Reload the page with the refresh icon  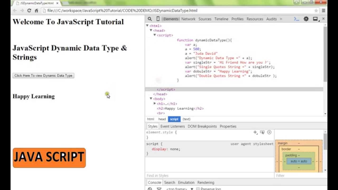point(29,11)
